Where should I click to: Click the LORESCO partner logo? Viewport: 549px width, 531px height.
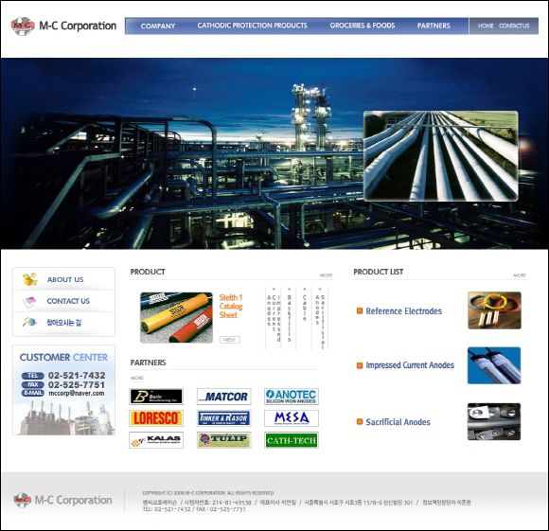pos(156,418)
